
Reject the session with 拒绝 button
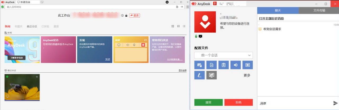239,102
